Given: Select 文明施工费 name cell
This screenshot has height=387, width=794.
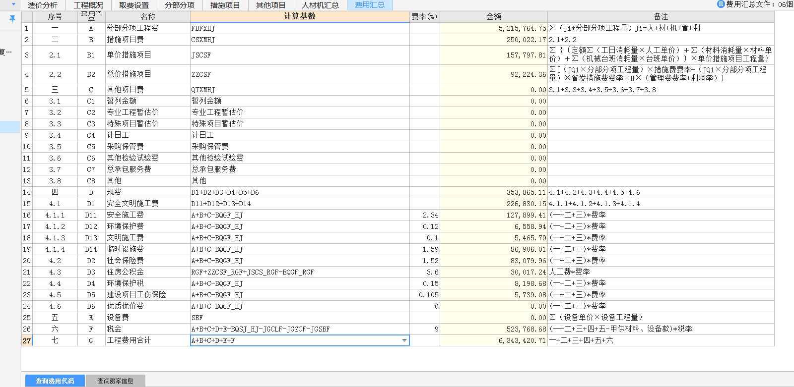Looking at the screenshot, I should click(x=148, y=238).
